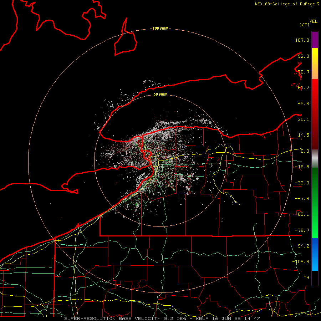The width and height of the screenshot is (321, 321).
Task: Click the 107.8 velocity scale value
Action: 302,40
